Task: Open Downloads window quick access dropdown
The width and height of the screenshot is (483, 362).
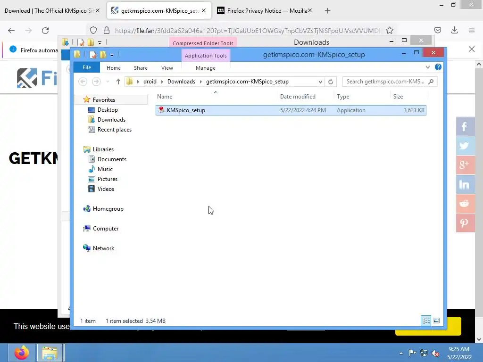Action: coord(100,43)
